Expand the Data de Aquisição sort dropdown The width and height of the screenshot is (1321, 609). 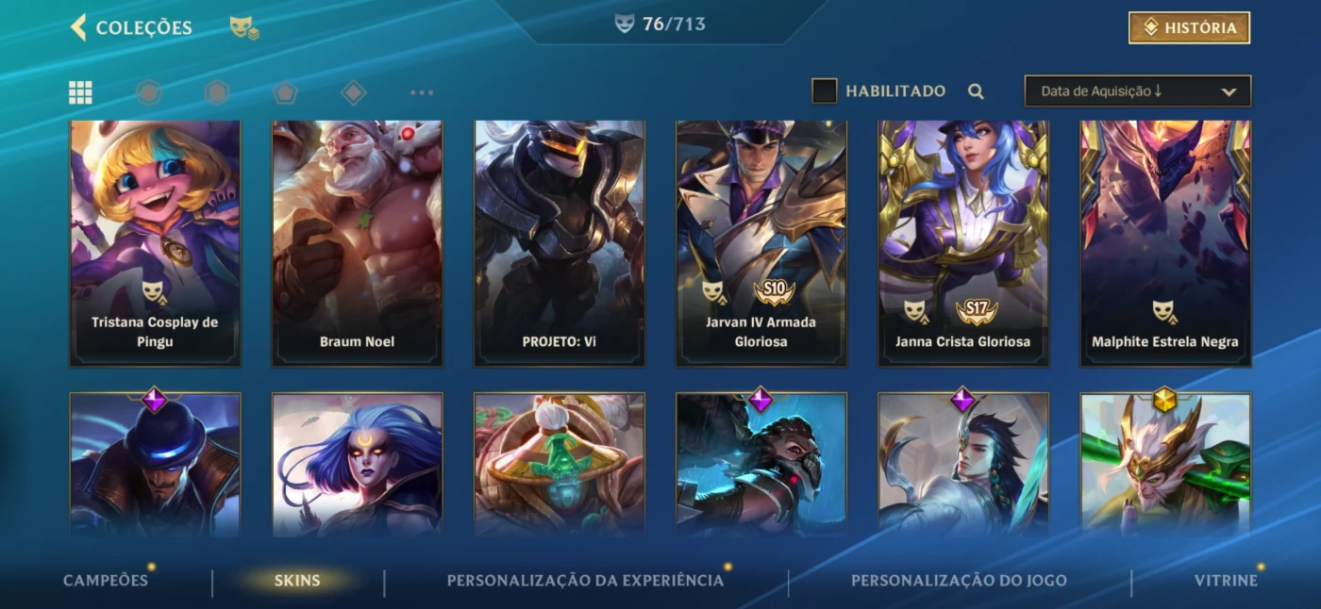1138,91
